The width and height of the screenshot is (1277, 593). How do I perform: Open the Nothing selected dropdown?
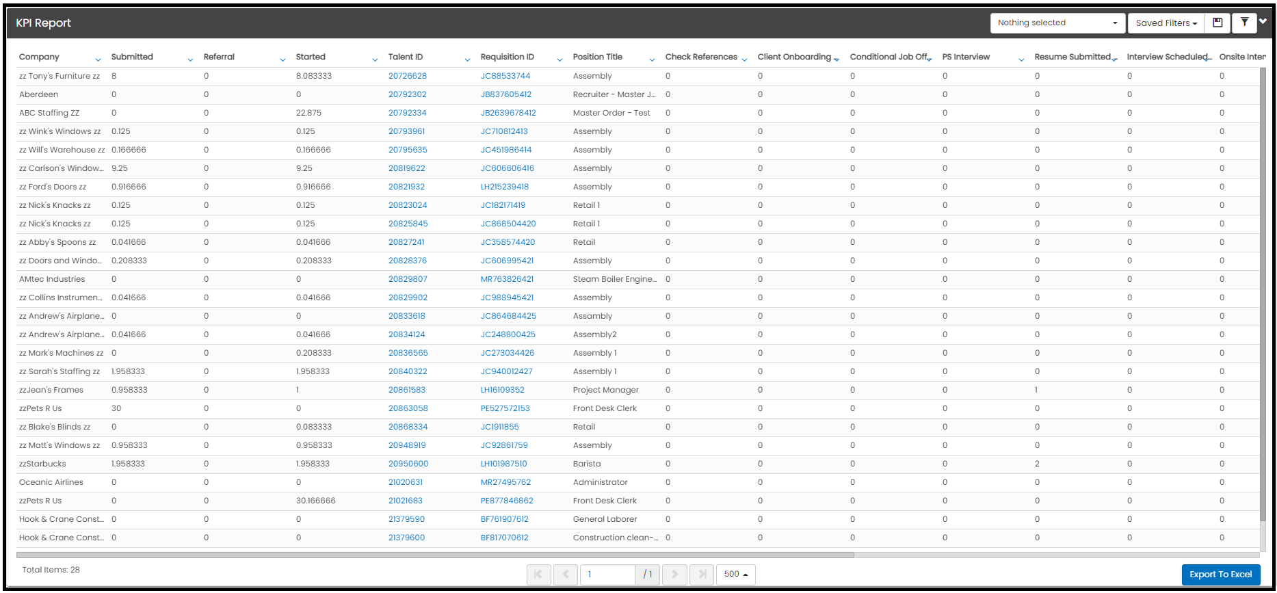(1057, 23)
